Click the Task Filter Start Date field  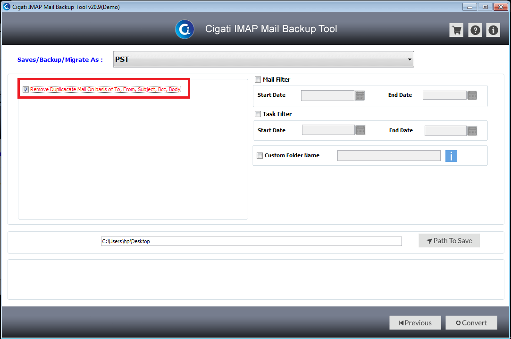[x=328, y=130]
